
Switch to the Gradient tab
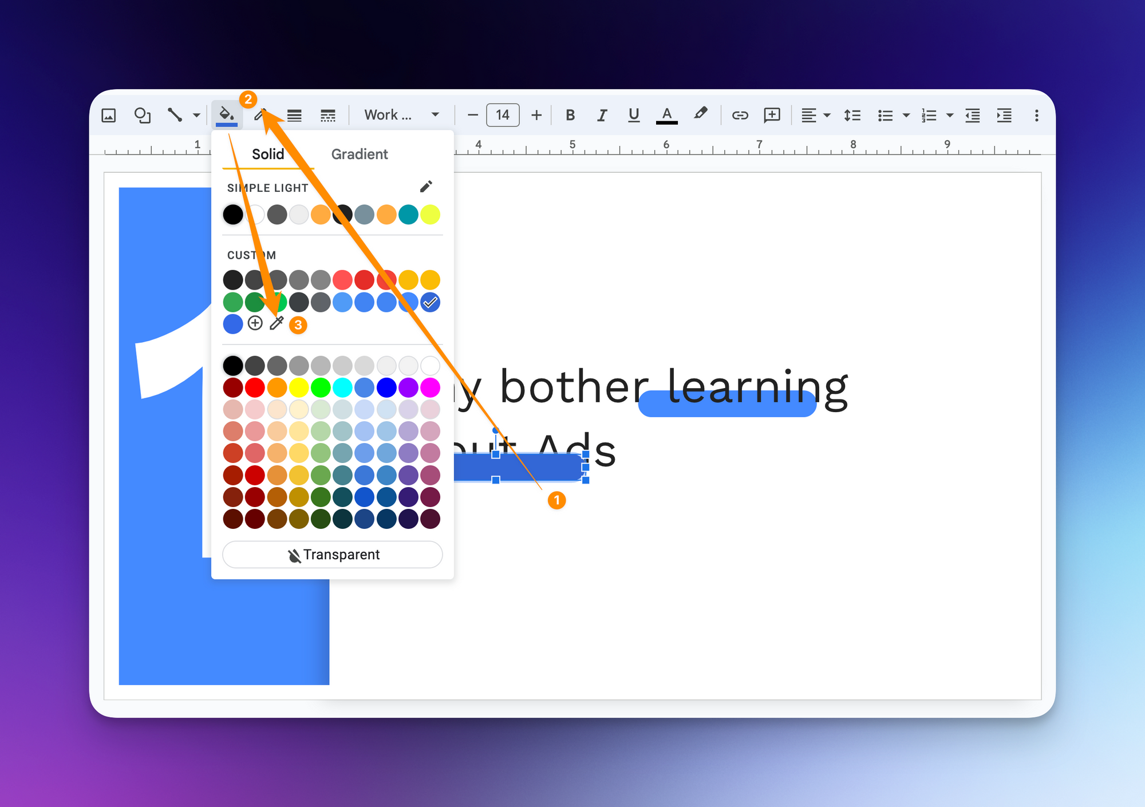click(359, 154)
